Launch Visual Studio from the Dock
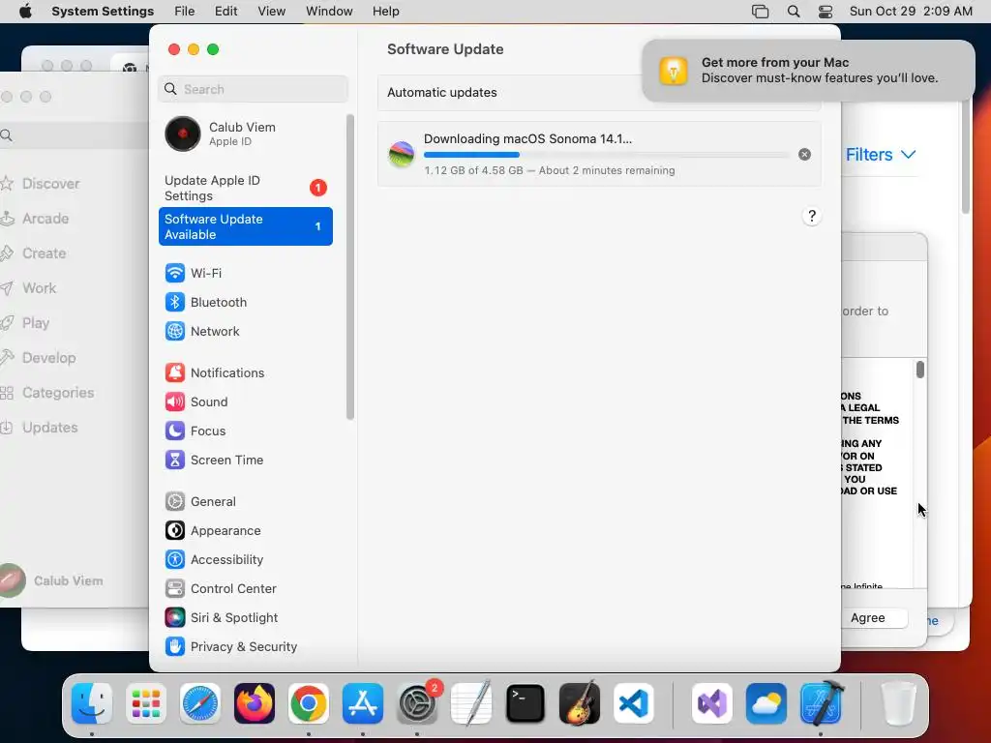991x743 pixels. (x=712, y=703)
